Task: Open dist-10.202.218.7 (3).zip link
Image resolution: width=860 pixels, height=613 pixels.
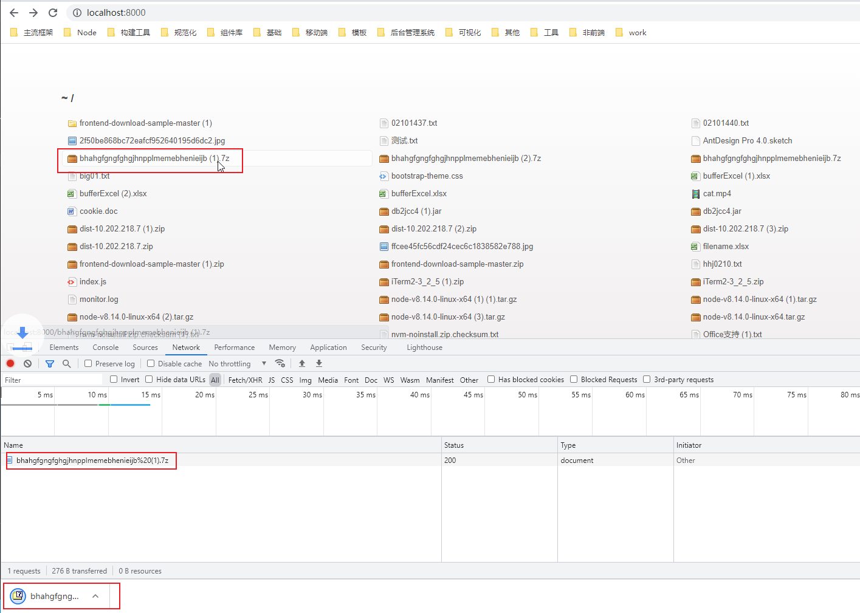Action: click(746, 229)
